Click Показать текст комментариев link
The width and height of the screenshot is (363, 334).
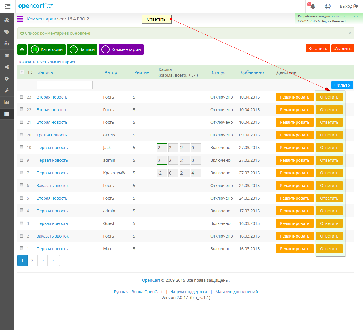click(47, 62)
